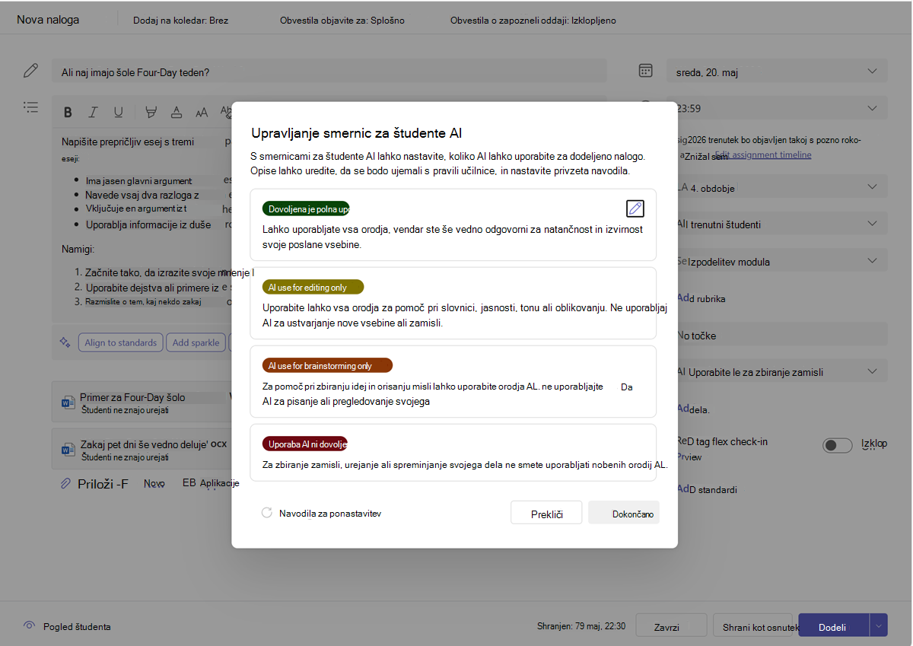Click the highlighter icon in editor toolbar
This screenshot has height=646, width=913.
pos(151,113)
